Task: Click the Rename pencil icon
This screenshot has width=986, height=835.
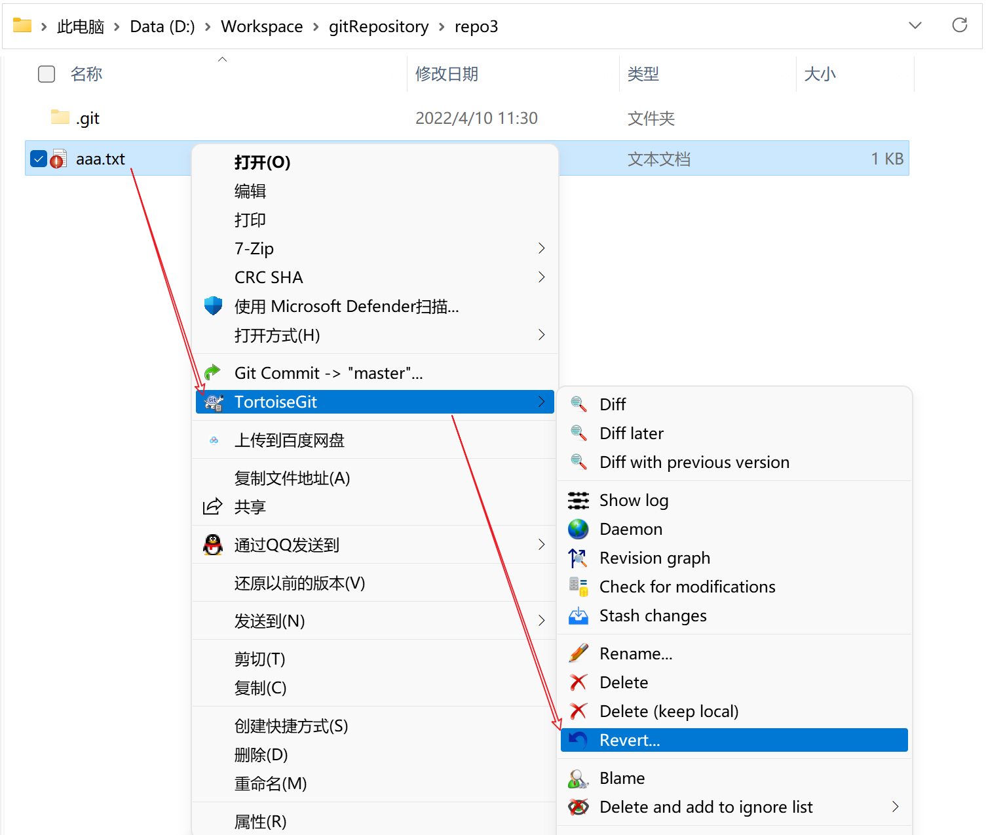Action: (578, 653)
